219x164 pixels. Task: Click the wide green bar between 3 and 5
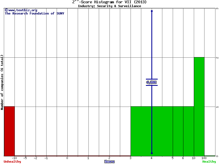pos(152,131)
